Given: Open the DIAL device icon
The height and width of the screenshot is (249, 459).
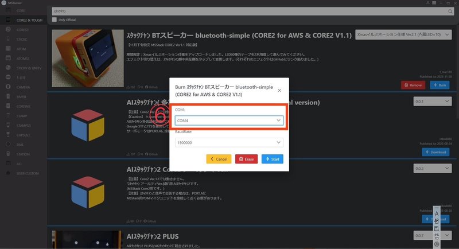Looking at the screenshot, I should click(x=8, y=144).
